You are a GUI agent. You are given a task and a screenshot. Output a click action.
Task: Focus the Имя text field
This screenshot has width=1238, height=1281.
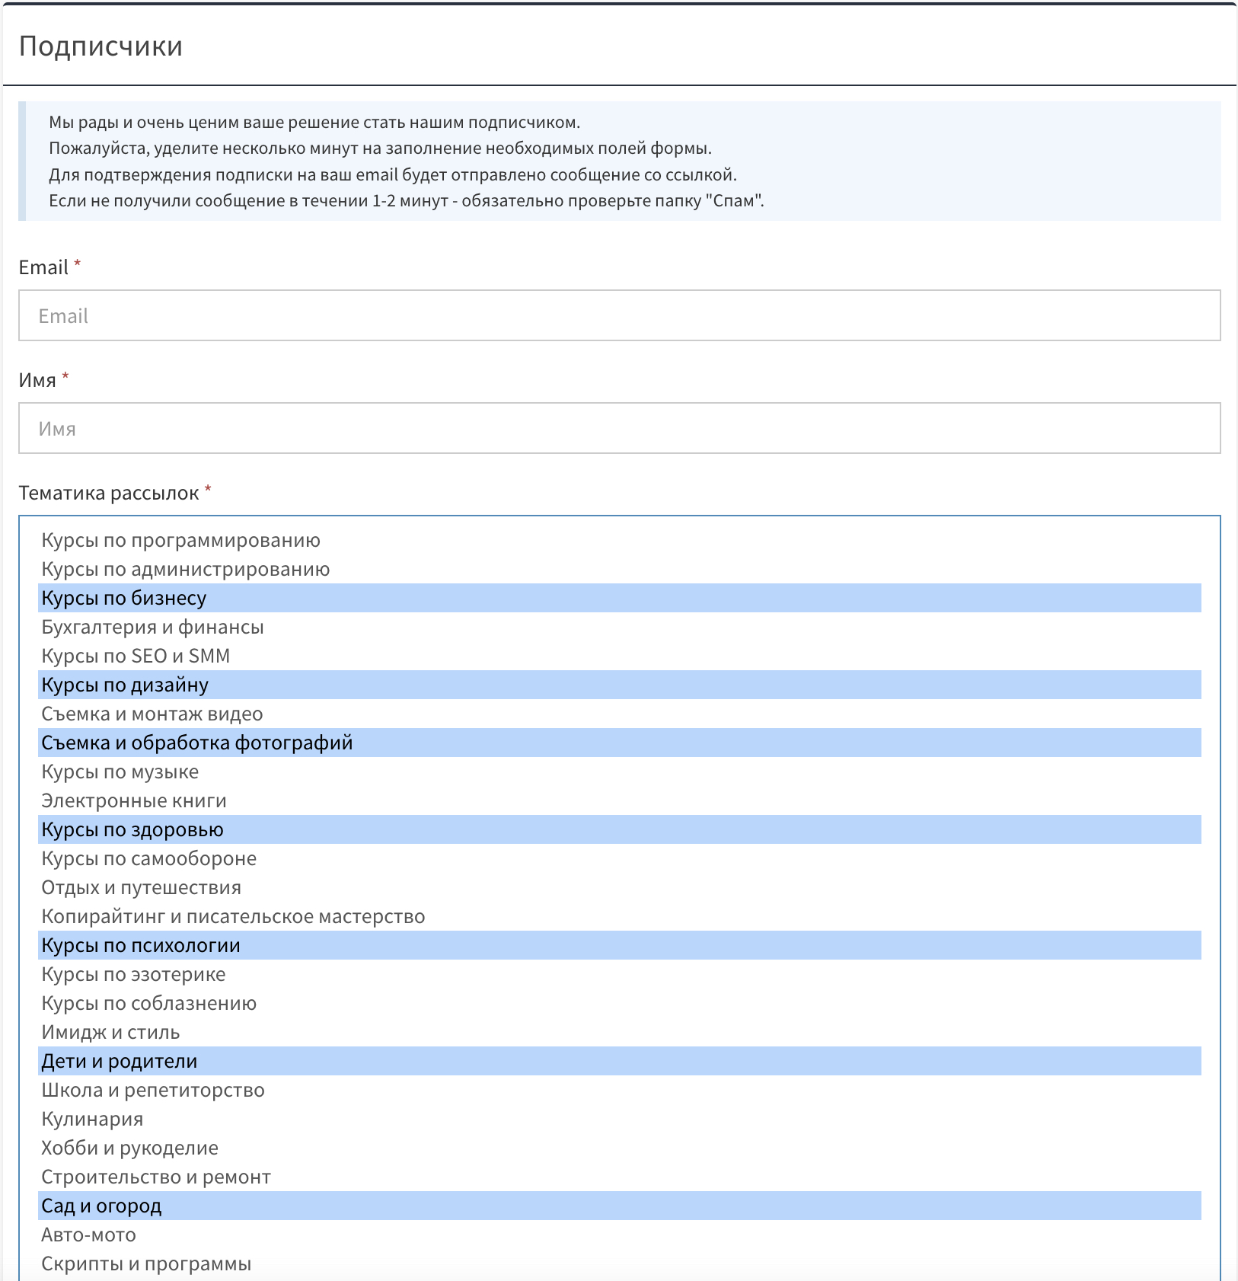pos(619,428)
